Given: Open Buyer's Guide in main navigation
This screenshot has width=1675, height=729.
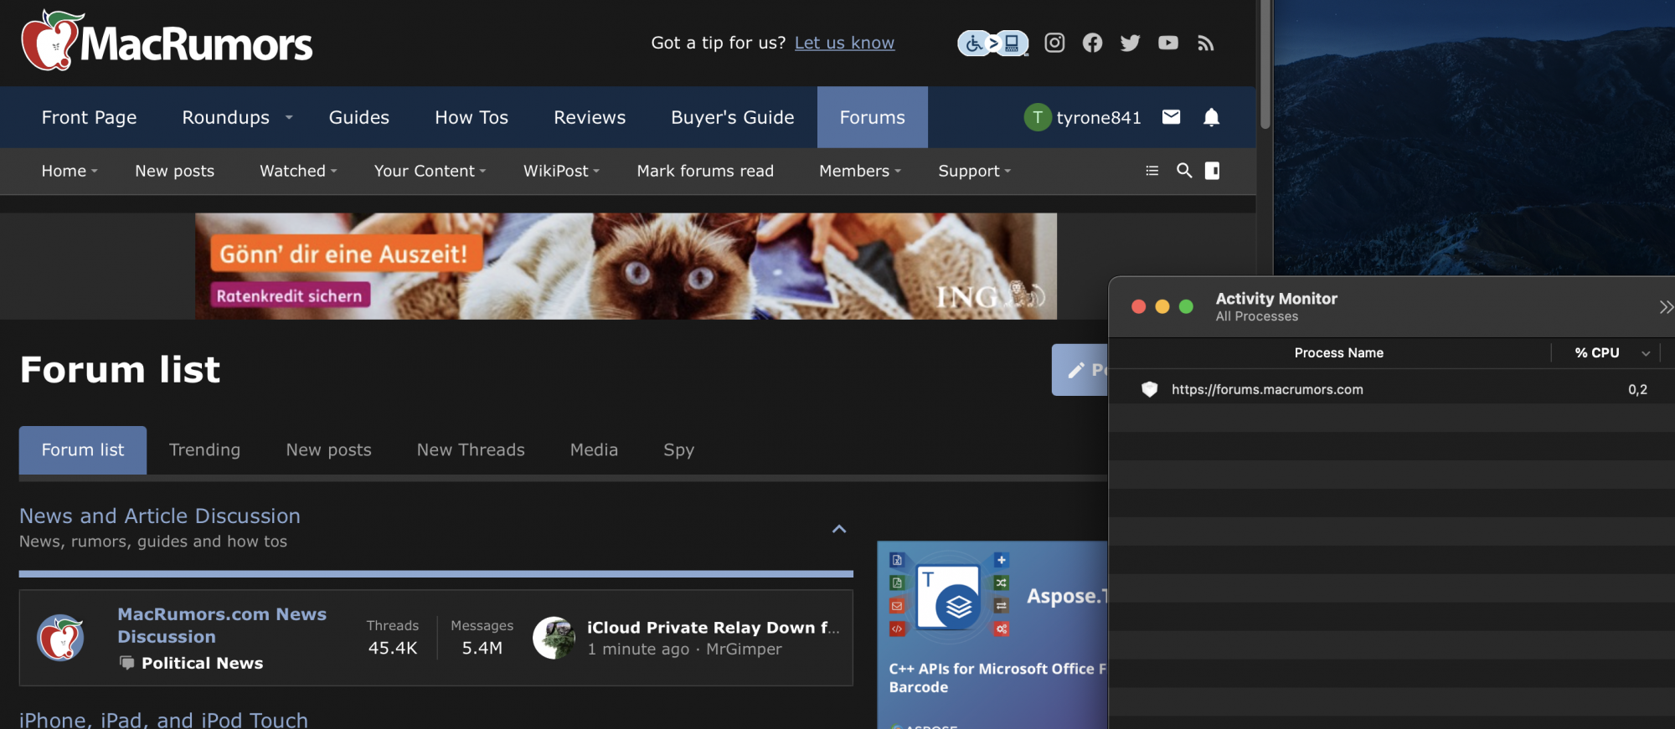Looking at the screenshot, I should [x=732, y=117].
